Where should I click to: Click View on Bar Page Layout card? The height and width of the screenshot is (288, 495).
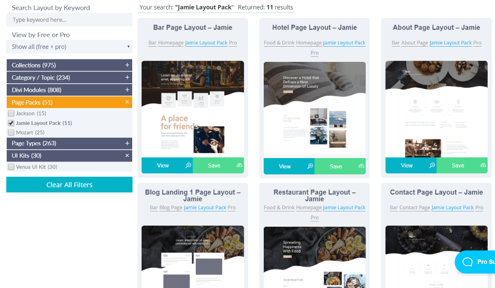(167, 165)
